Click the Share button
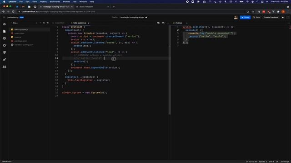 (x=245, y=17)
